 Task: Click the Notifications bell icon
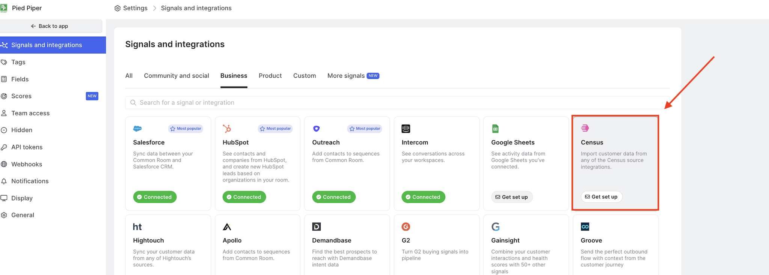pos(4,181)
